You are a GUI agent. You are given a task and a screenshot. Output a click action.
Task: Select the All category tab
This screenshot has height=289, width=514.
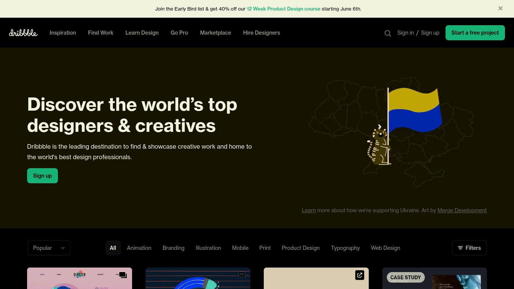tap(113, 248)
